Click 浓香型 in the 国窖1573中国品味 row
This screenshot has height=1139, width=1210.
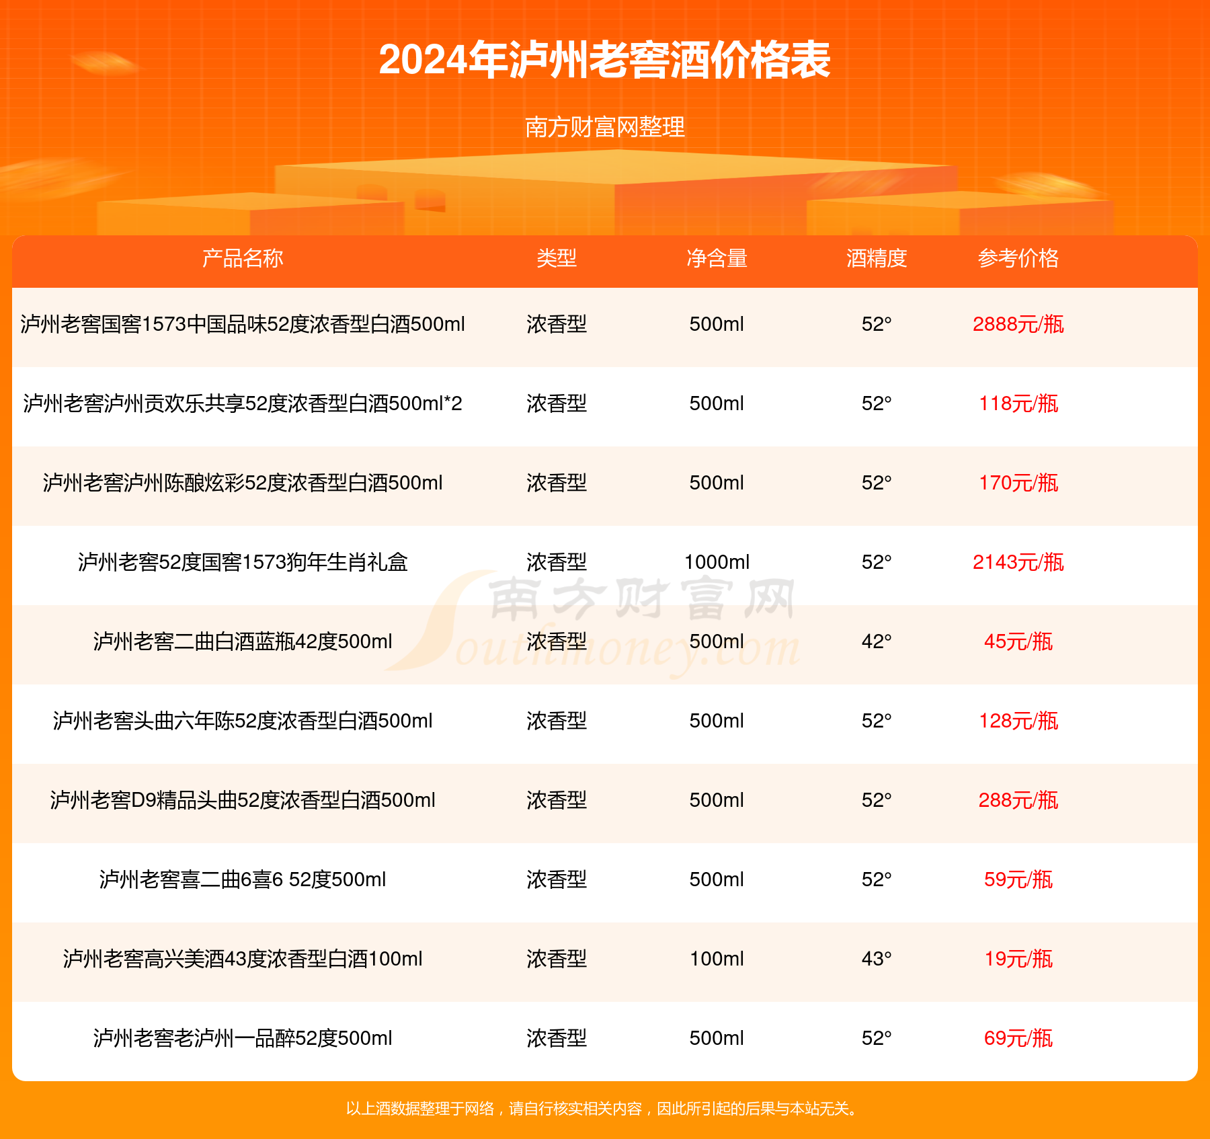[557, 324]
